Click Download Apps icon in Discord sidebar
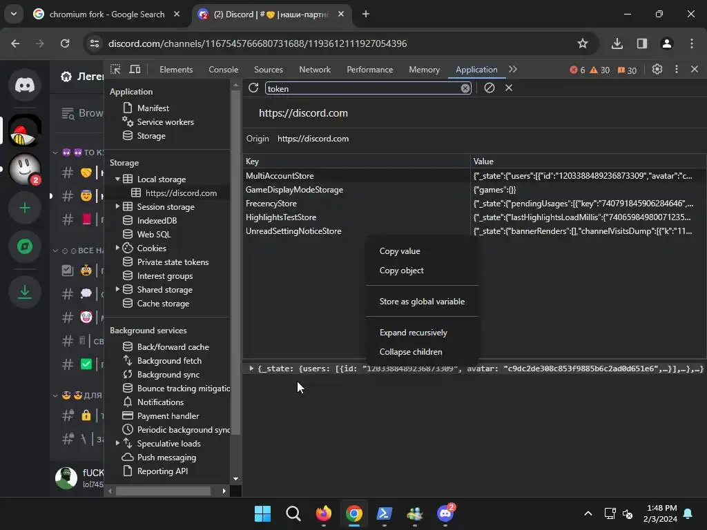 coord(25,292)
